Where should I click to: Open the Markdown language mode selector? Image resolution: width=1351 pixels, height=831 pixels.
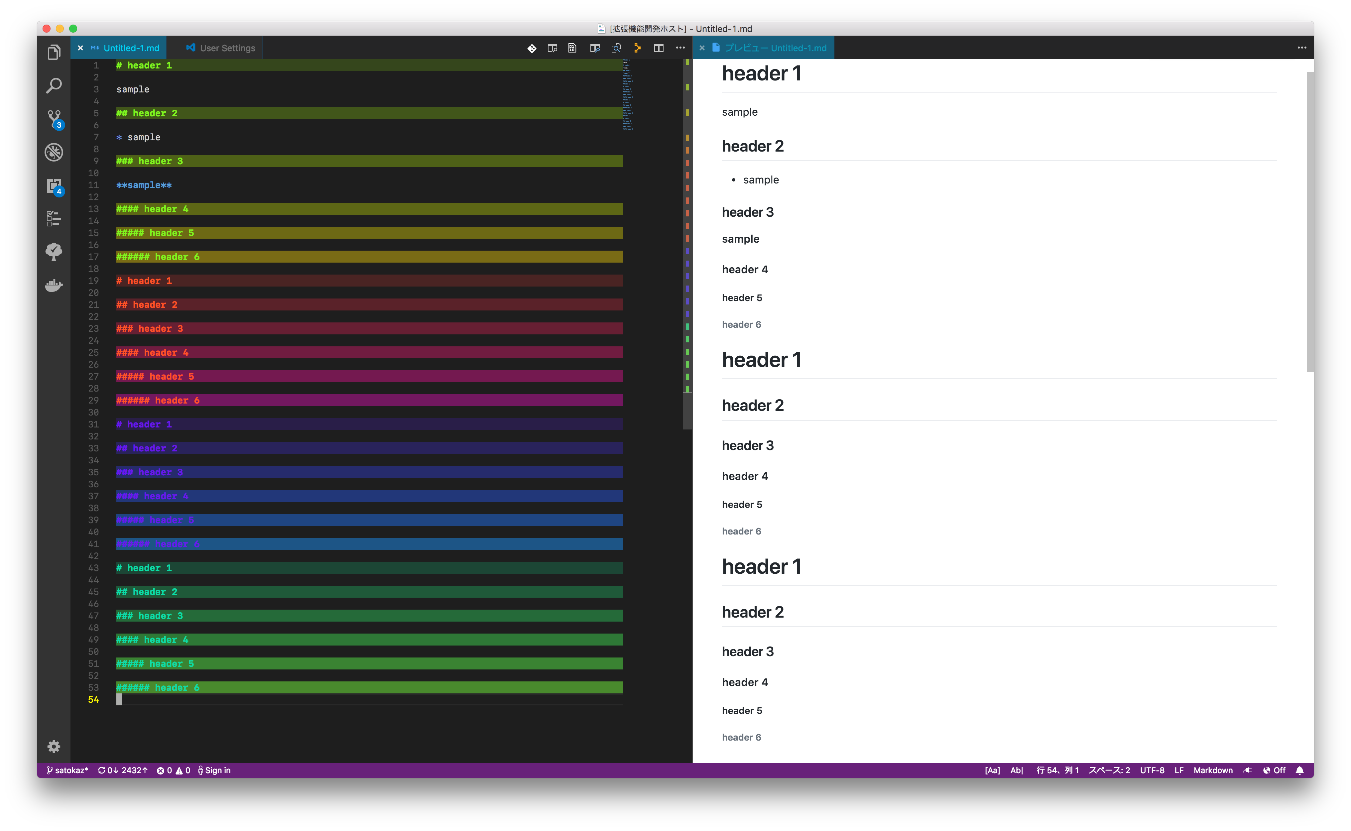point(1212,770)
